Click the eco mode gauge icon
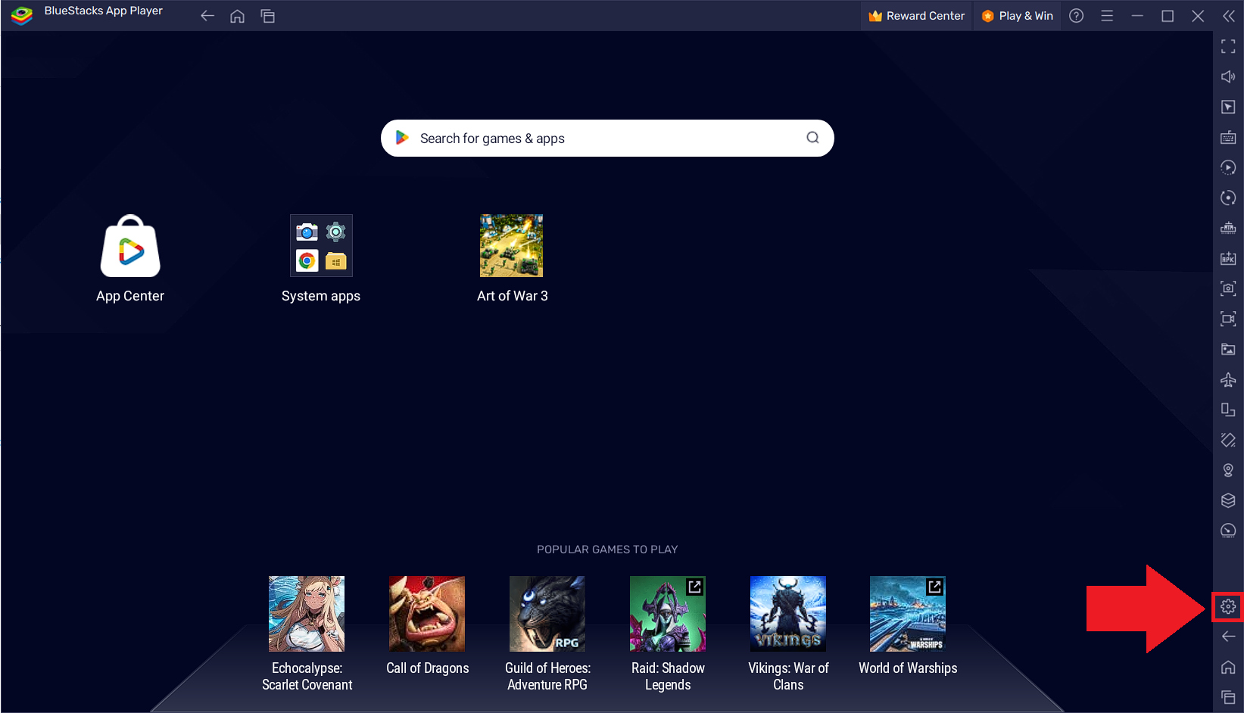The width and height of the screenshot is (1244, 713). 1228,531
